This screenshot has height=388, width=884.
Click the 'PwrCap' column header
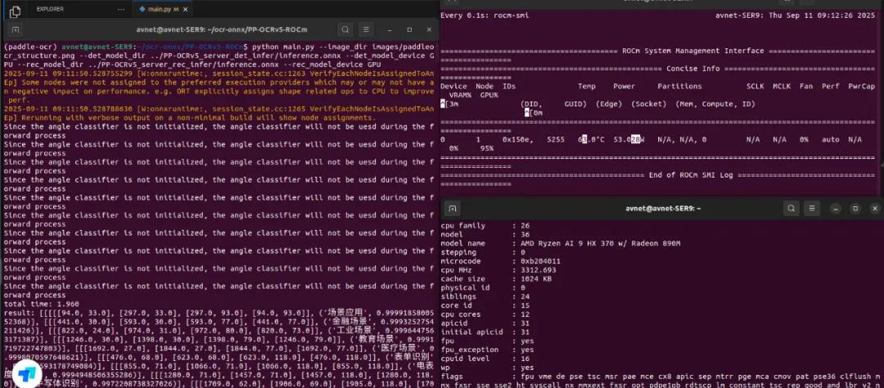click(861, 86)
